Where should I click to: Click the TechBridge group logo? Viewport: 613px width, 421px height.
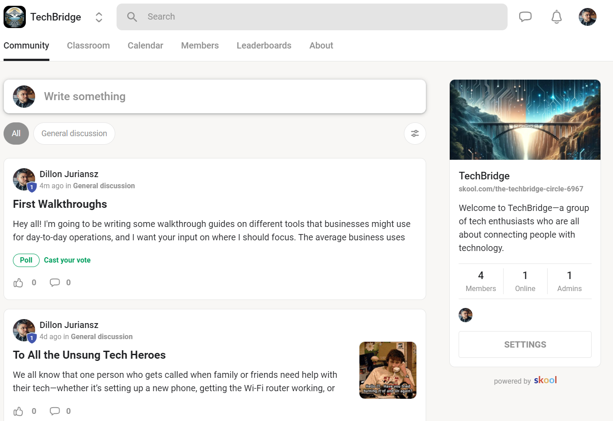pyautogui.click(x=15, y=17)
